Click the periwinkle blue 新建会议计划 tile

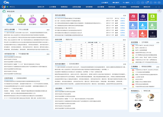pyautogui.click(x=133, y=26)
